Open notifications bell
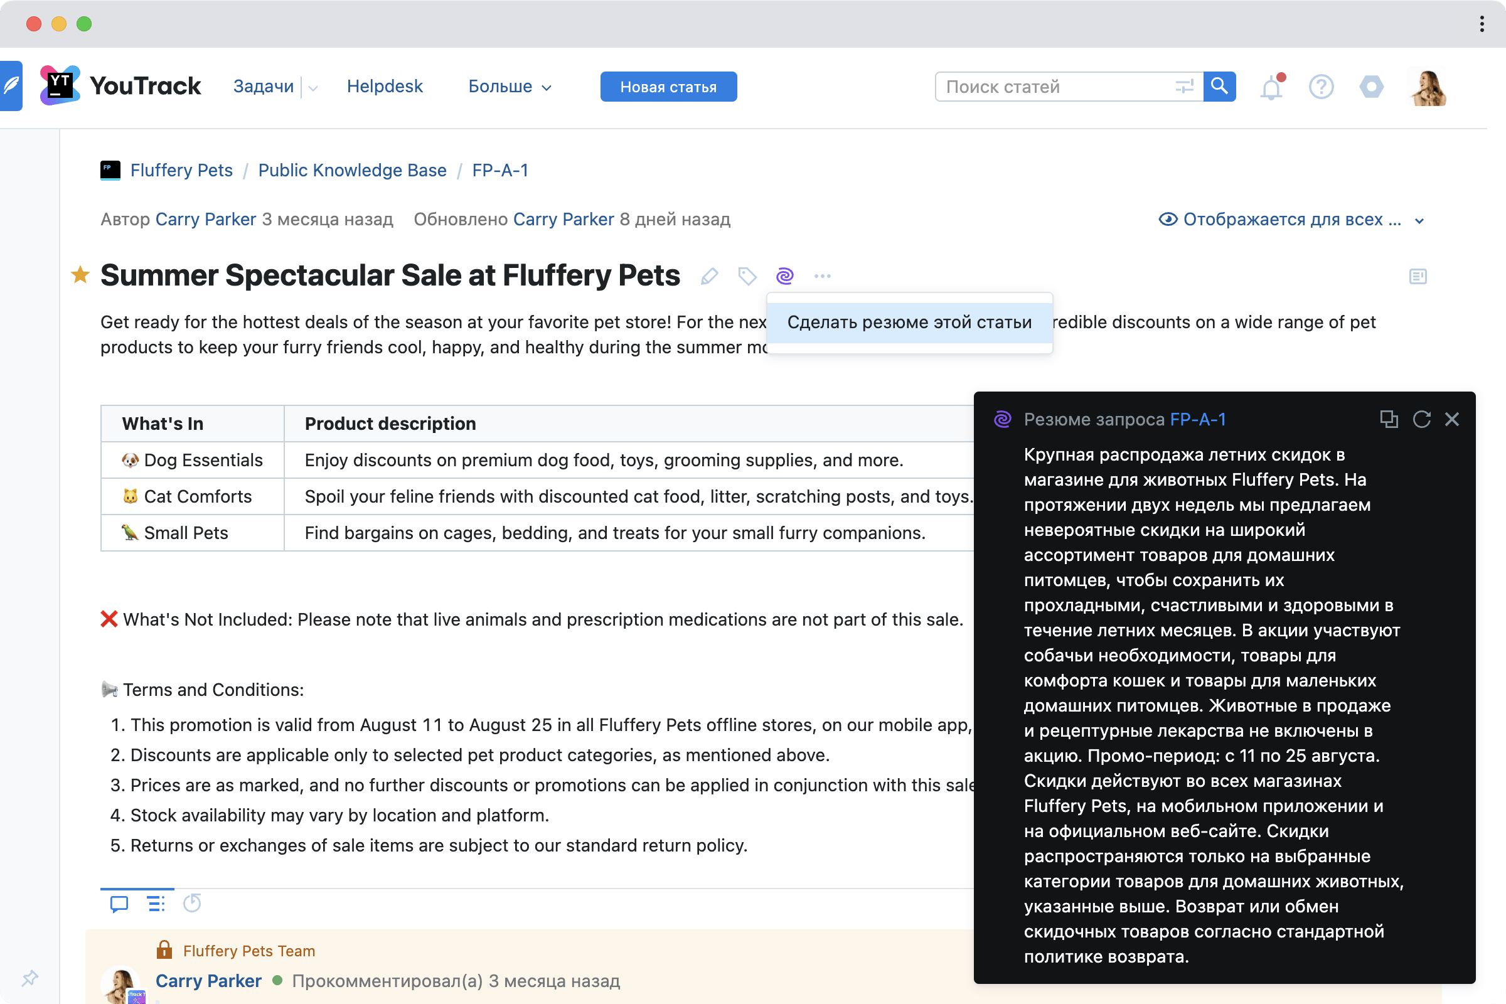Viewport: 1506px width, 1004px height. [1272, 87]
